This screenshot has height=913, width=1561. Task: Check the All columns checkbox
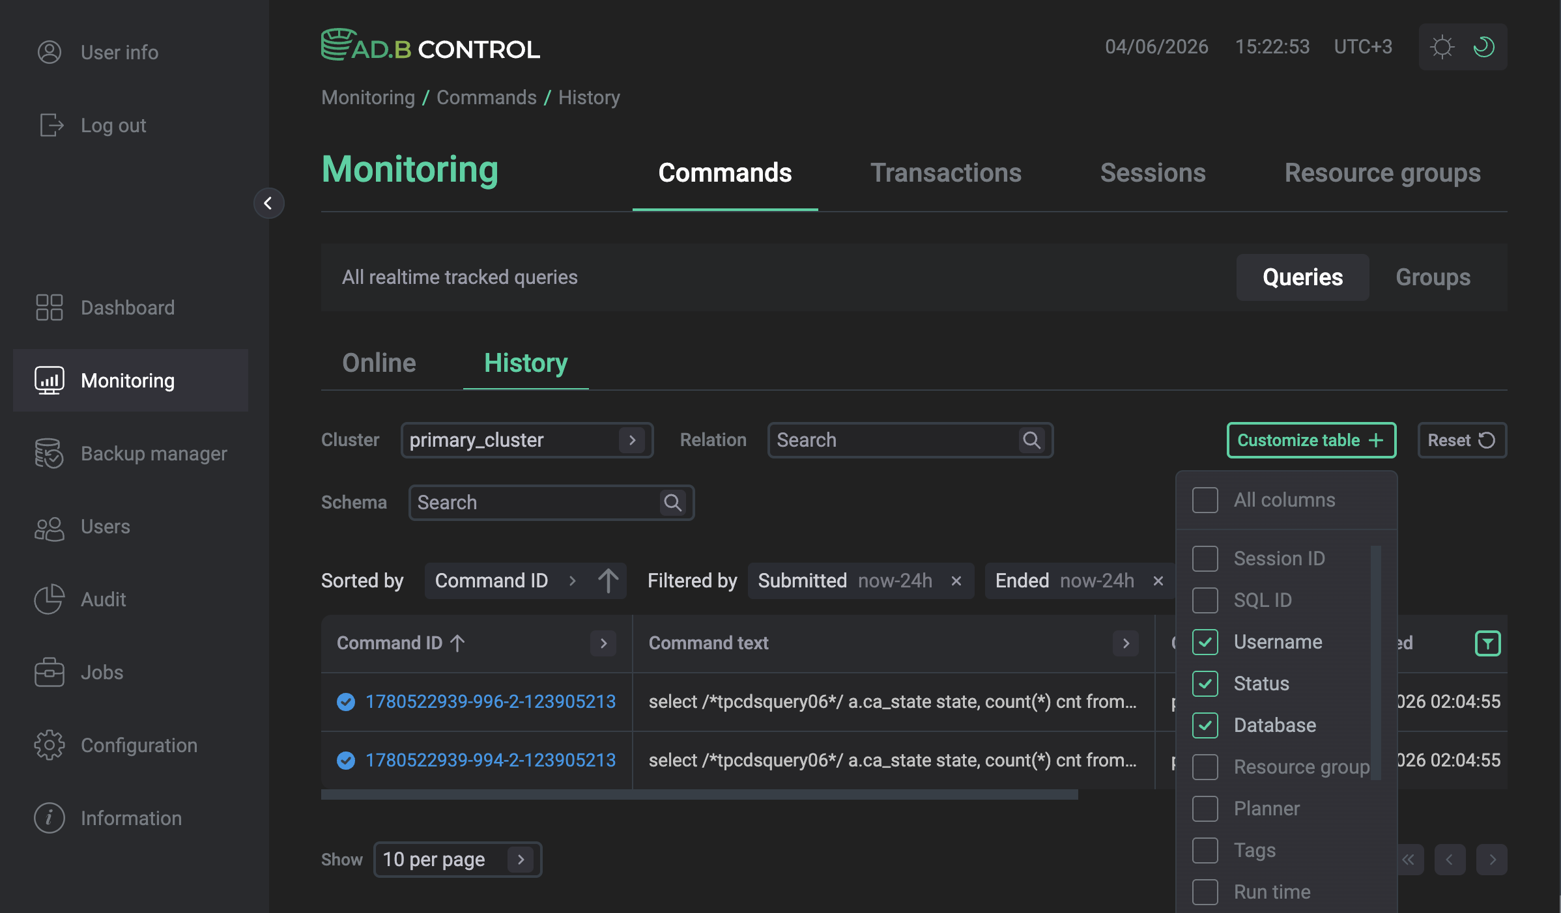[x=1205, y=500]
